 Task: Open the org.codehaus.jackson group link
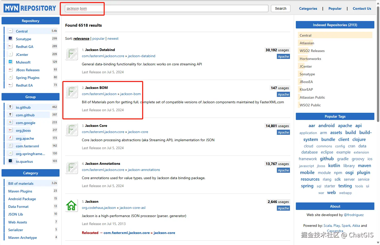coord(99,208)
